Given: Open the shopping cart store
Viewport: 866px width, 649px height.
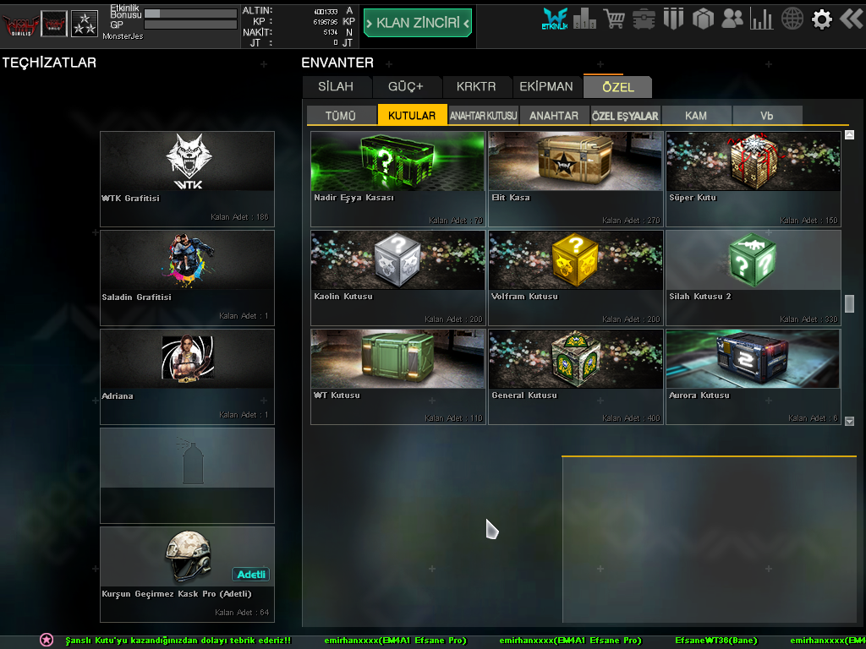Looking at the screenshot, I should point(614,19).
